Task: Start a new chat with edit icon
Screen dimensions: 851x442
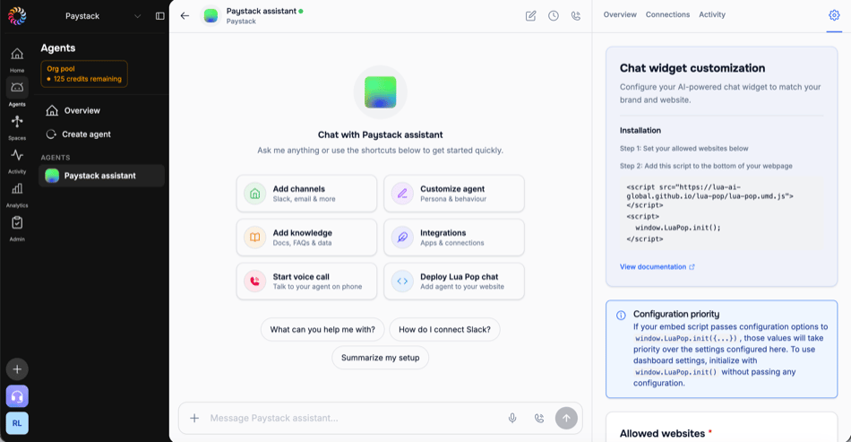Action: tap(531, 16)
